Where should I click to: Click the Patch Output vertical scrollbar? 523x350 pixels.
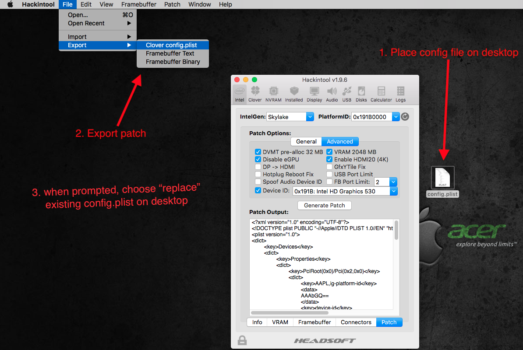click(x=396, y=230)
